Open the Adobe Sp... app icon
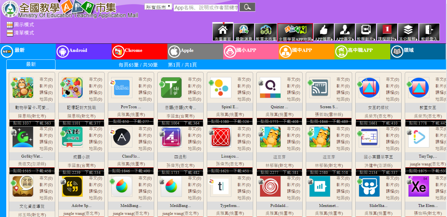 [x=72, y=186]
